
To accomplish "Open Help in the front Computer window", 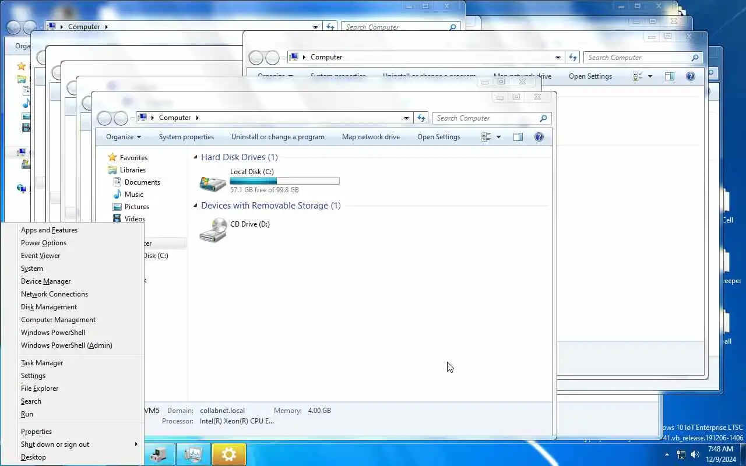I will pos(539,137).
